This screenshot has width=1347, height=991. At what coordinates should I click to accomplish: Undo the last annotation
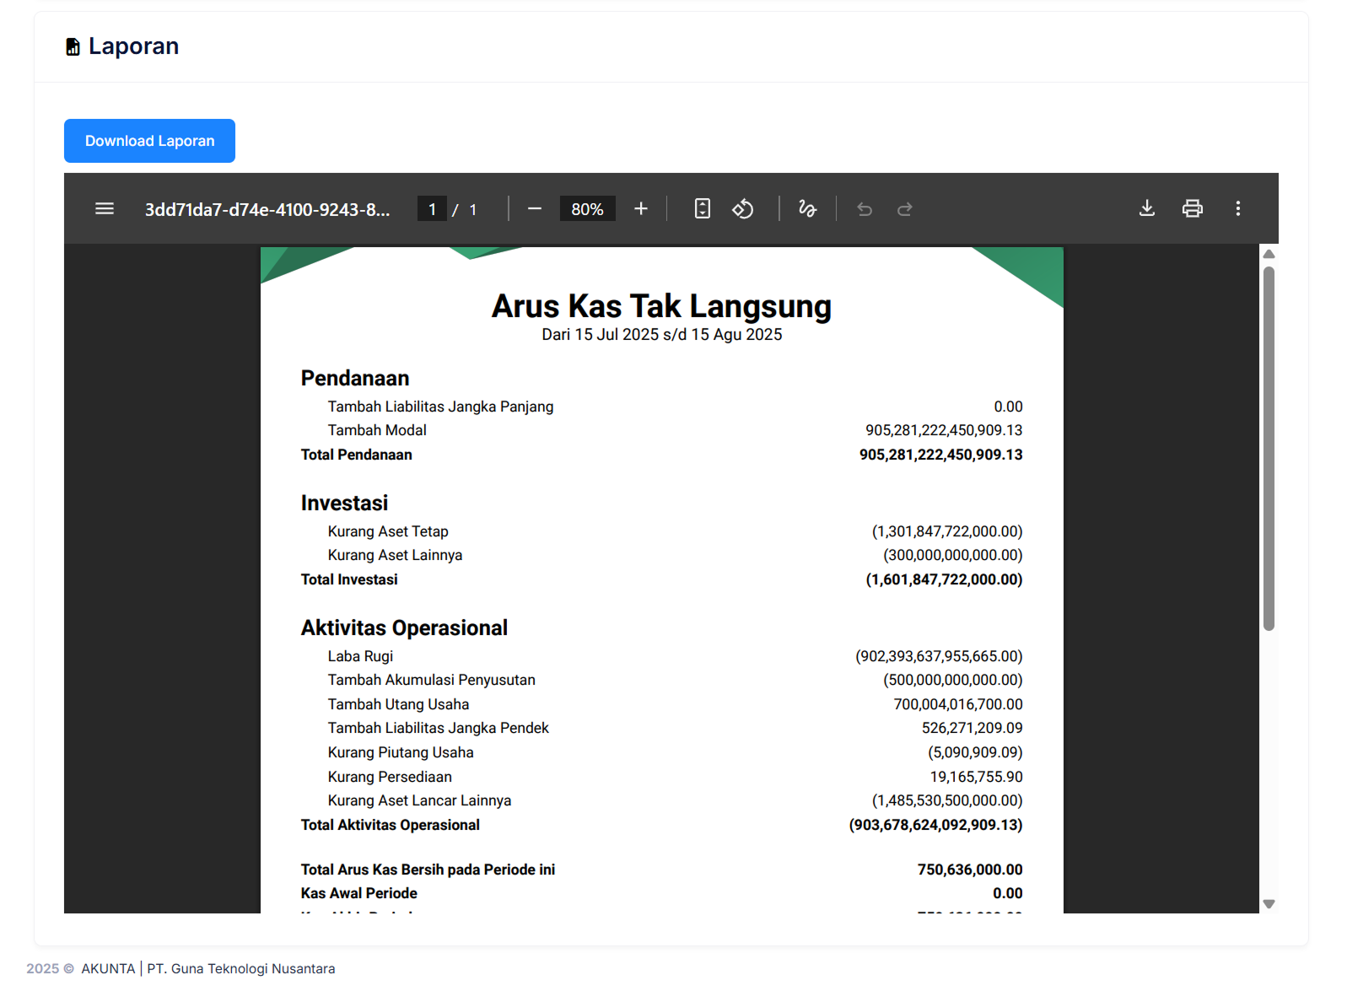[x=865, y=208]
